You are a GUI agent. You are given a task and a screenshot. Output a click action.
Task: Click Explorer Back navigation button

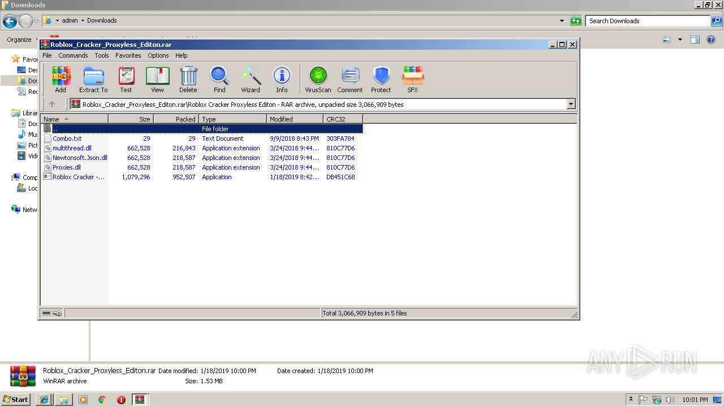coord(10,21)
